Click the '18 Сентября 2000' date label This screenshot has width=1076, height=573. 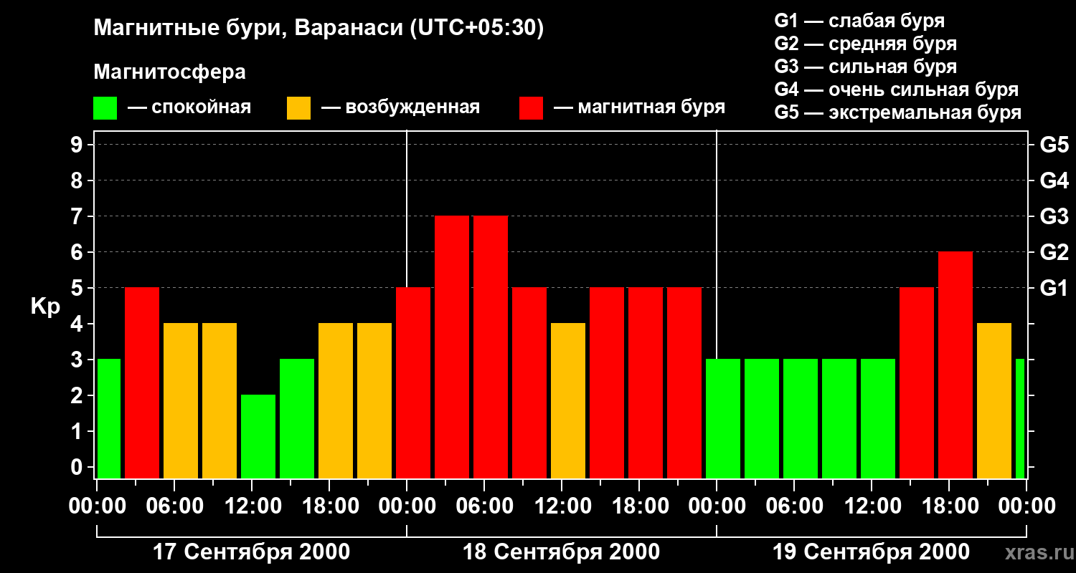click(x=562, y=552)
